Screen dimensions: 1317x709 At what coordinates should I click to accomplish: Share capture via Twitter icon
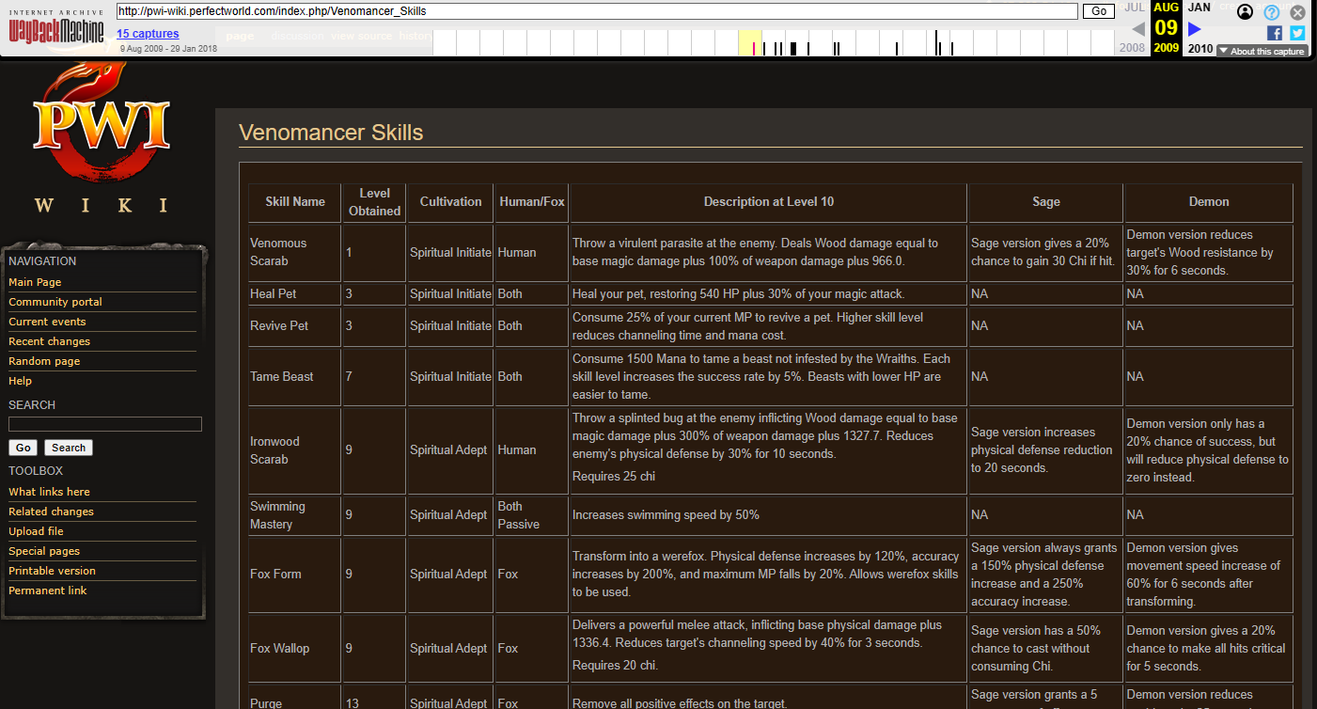[1297, 33]
